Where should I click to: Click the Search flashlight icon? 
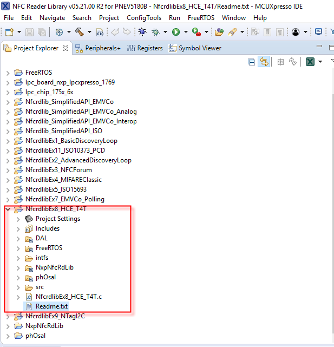pos(232,32)
